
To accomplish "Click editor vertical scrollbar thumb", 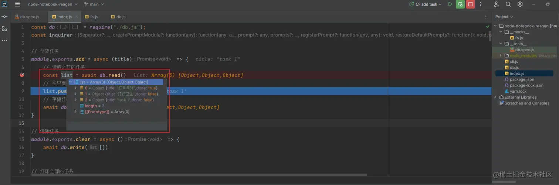I will [x=490, y=36].
